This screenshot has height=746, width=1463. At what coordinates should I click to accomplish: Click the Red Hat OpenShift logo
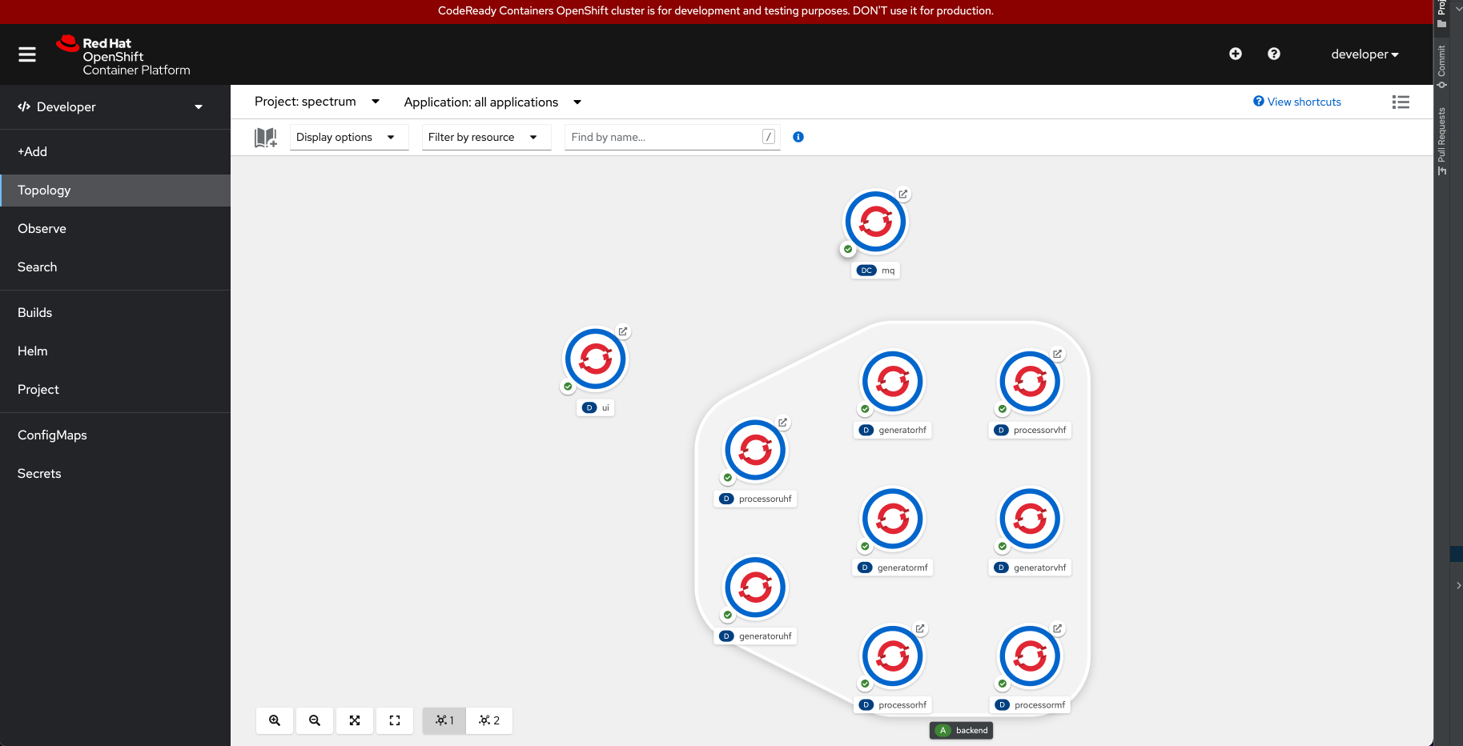tap(123, 55)
